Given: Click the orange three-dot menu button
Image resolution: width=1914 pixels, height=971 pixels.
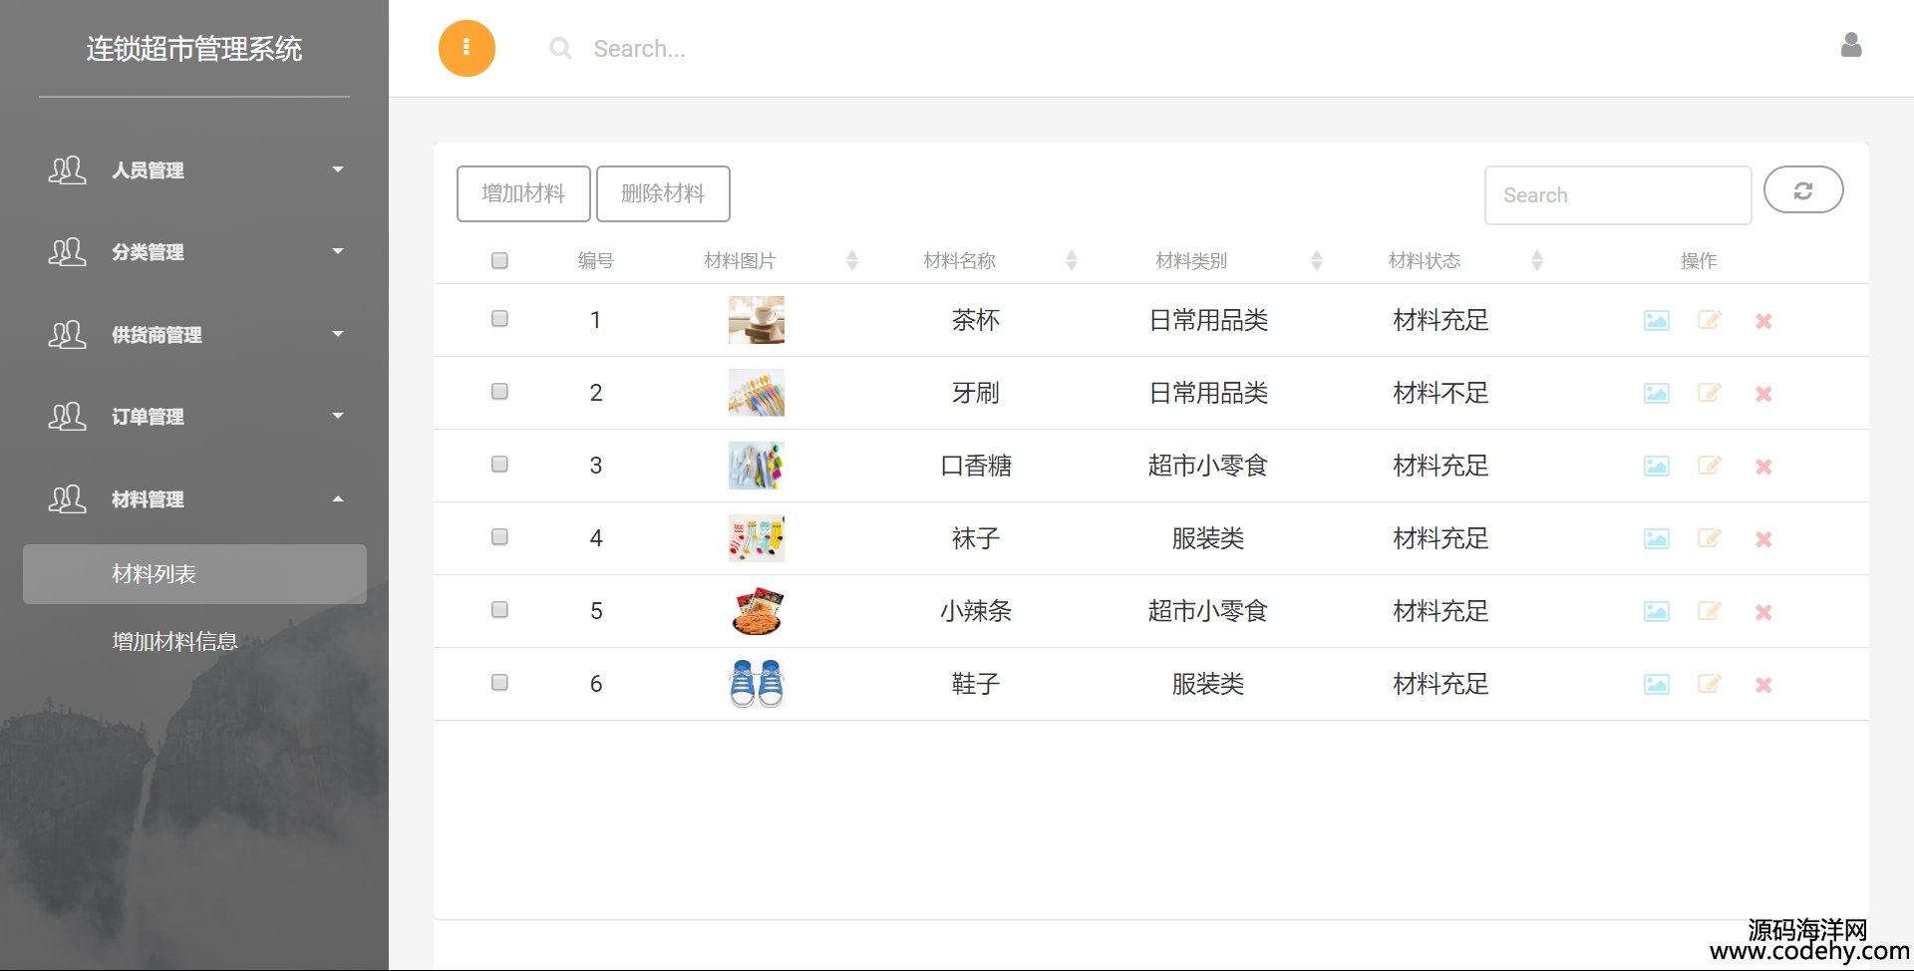Looking at the screenshot, I should tap(467, 49).
